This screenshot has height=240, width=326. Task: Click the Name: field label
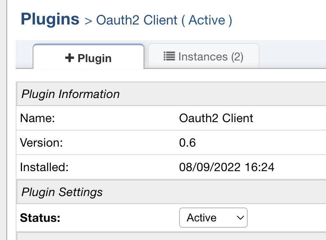[x=38, y=118]
